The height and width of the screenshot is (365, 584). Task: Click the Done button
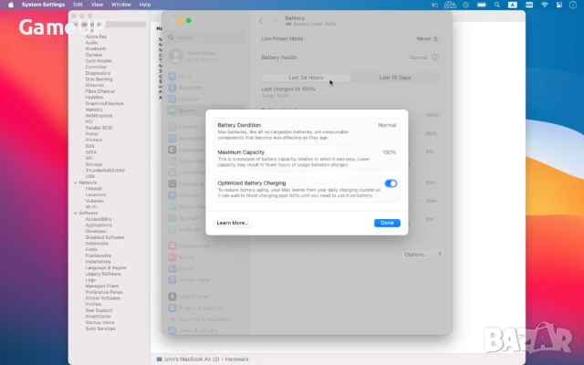pos(387,223)
